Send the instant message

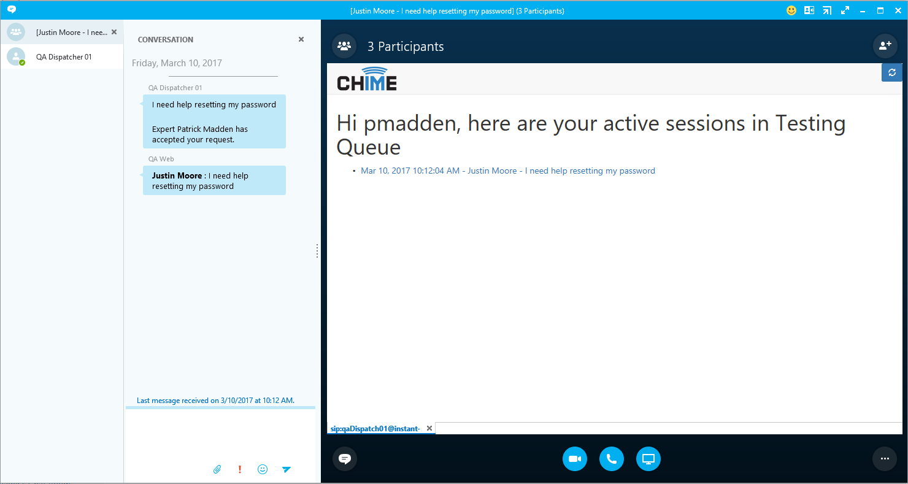[287, 469]
